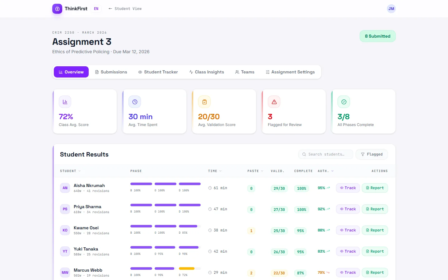Go to the Class Insights tab
The height and width of the screenshot is (280, 448).
point(207,72)
